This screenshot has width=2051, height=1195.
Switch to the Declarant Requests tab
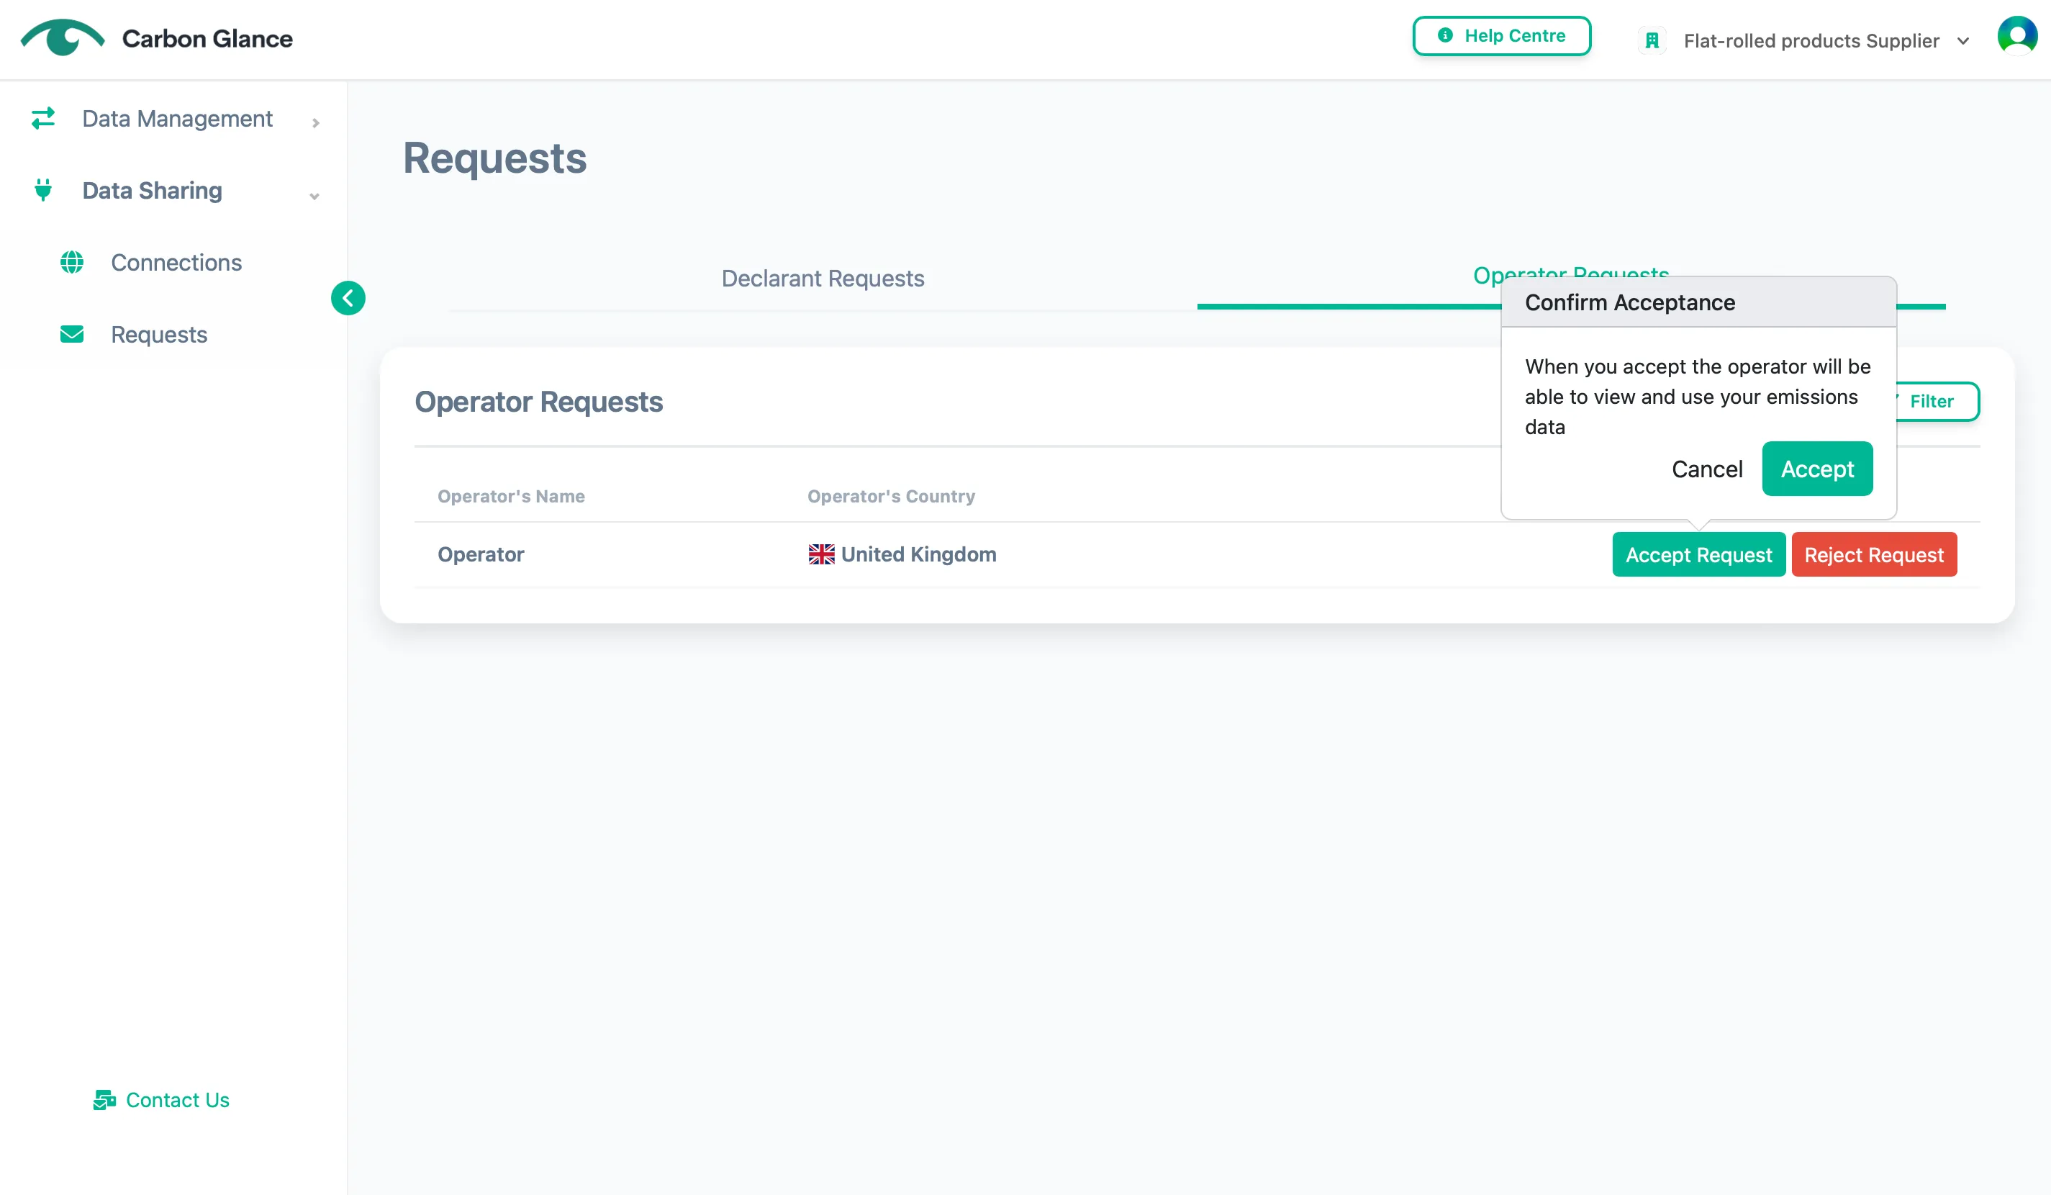coord(822,279)
